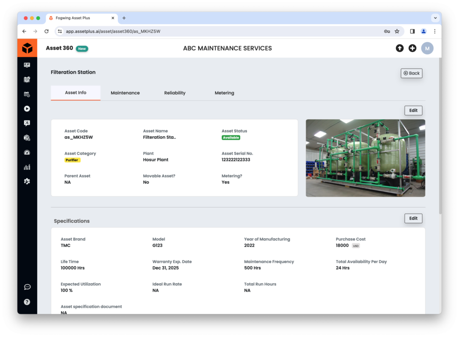This screenshot has height=337, width=459.
Task: Go forward in browser history
Action: (35, 31)
